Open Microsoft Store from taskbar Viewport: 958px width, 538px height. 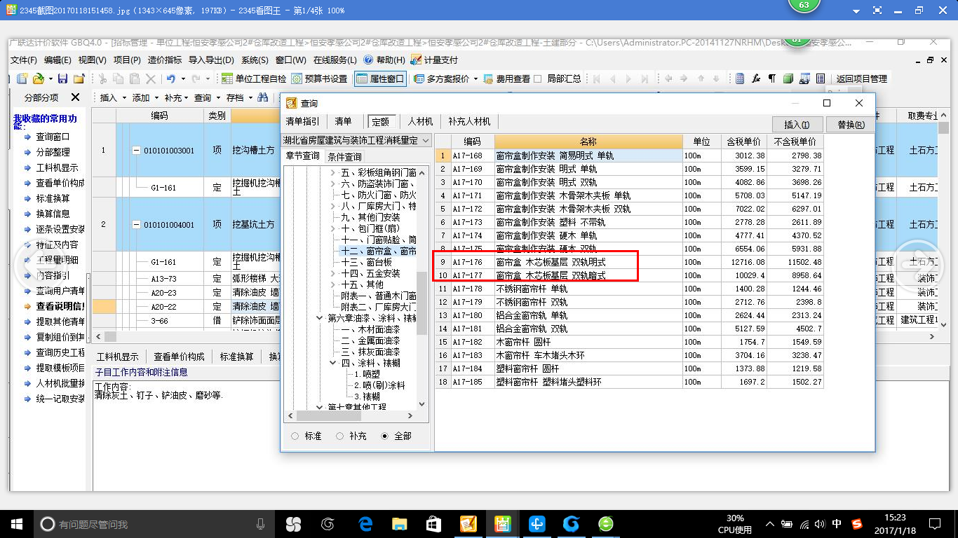[433, 523]
